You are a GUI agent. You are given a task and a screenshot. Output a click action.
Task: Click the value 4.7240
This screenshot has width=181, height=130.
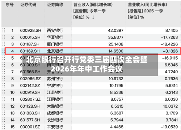pos(171,72)
